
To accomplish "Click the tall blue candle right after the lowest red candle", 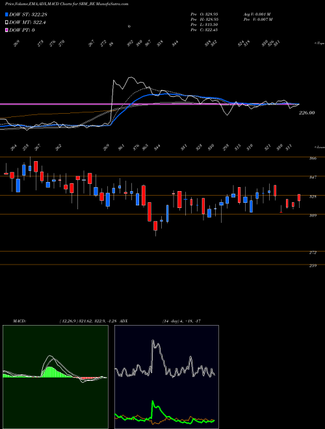I will (168, 213).
